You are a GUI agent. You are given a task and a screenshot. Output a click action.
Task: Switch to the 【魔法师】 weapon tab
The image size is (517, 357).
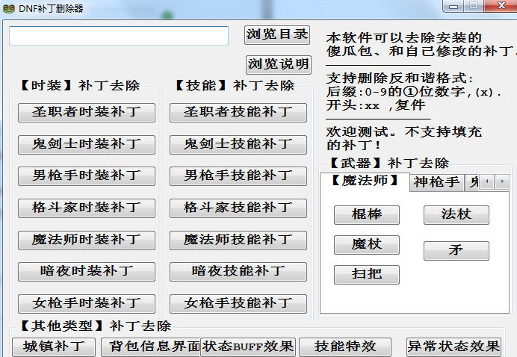coord(365,181)
